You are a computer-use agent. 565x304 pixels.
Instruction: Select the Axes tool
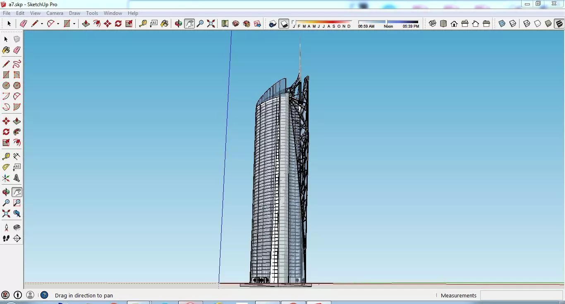(6, 178)
